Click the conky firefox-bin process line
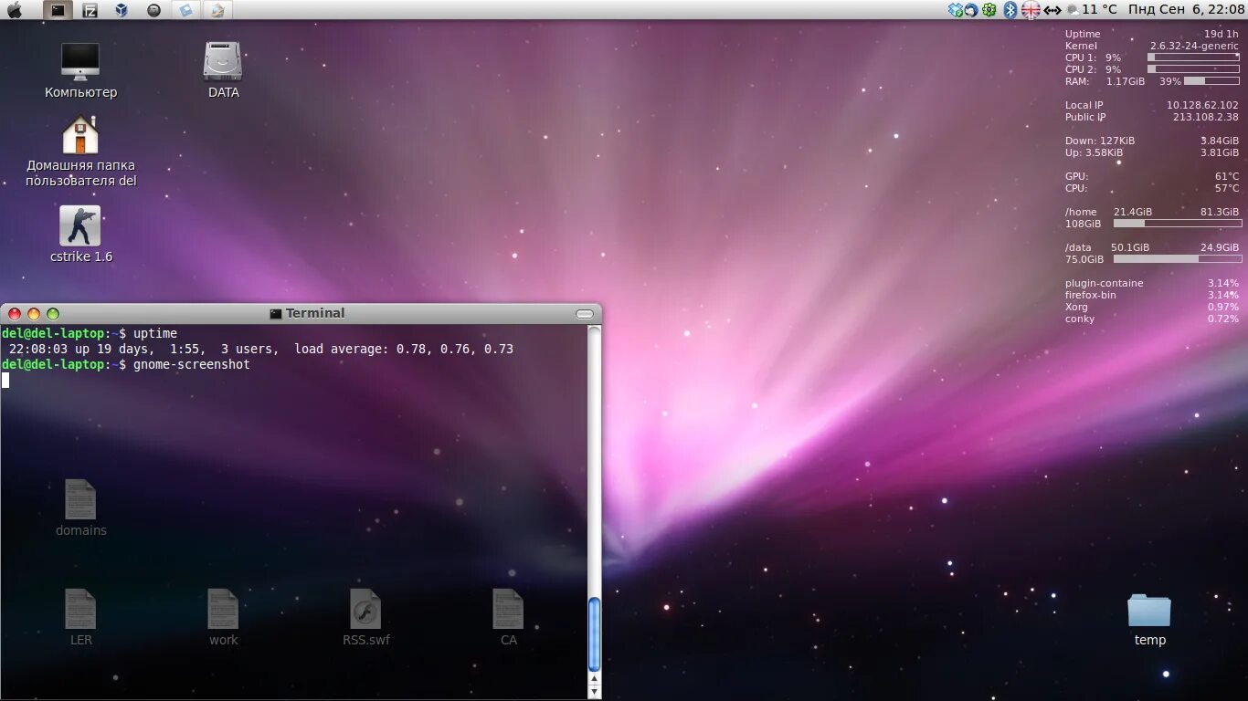 coord(1152,295)
